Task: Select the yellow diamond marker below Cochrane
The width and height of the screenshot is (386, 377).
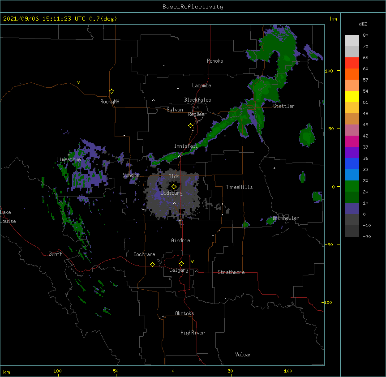Action: 152,264
